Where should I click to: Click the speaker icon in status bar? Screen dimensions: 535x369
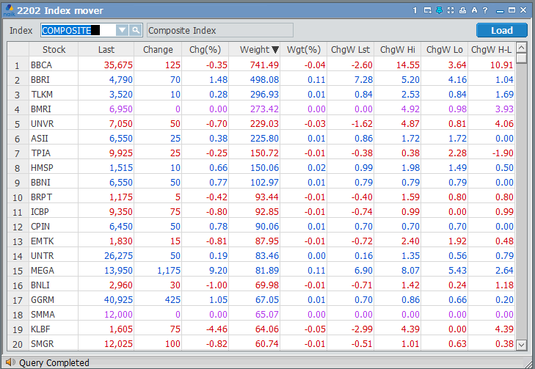click(x=10, y=362)
